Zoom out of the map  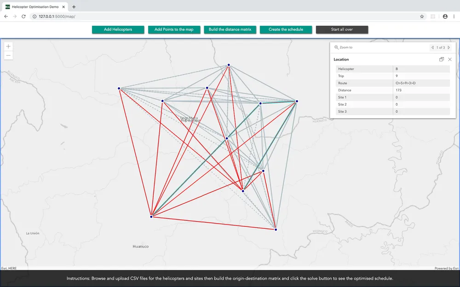tap(8, 56)
